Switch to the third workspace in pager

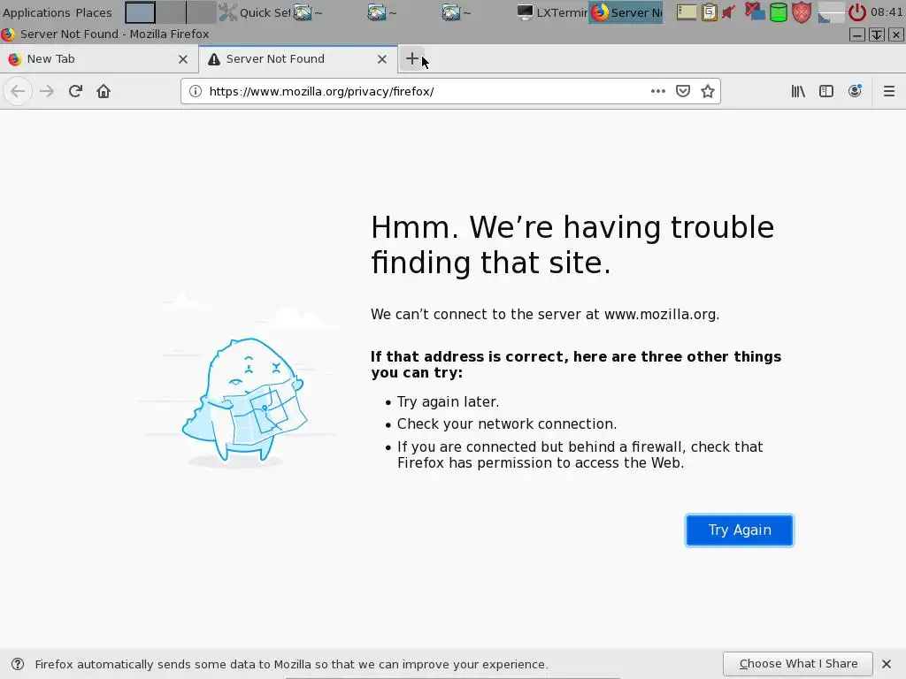202,12
